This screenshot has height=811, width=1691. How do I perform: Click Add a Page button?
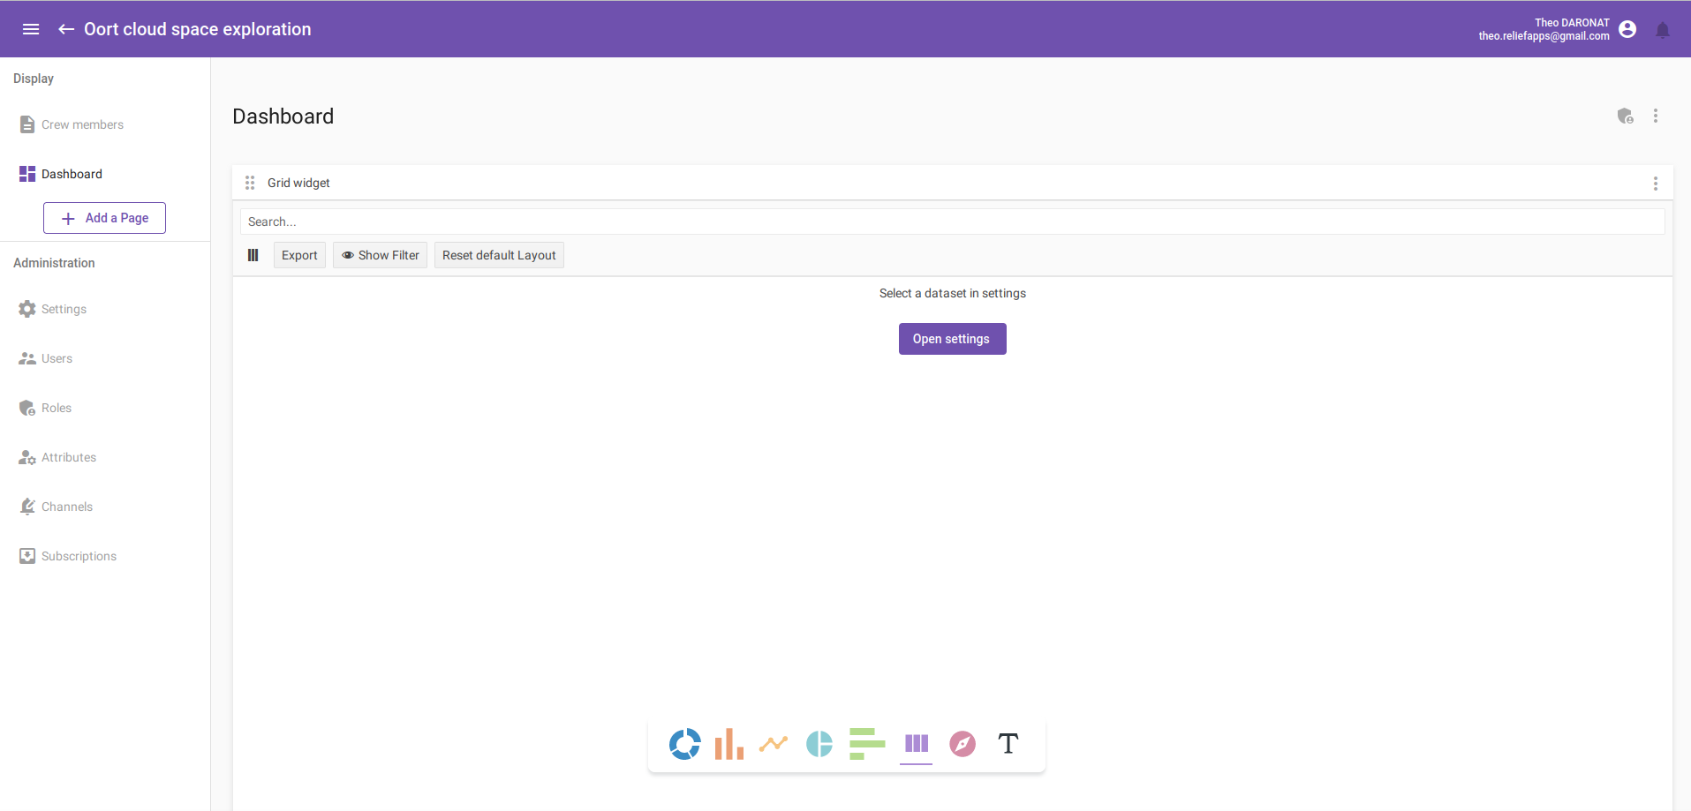104,218
